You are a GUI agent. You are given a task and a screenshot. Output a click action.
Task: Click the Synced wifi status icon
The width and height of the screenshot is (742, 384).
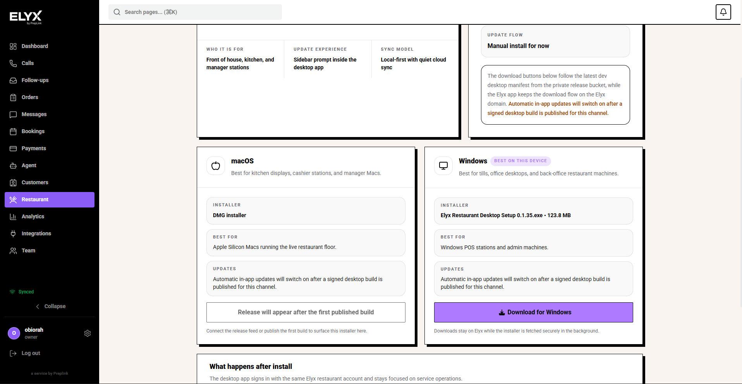click(x=12, y=292)
